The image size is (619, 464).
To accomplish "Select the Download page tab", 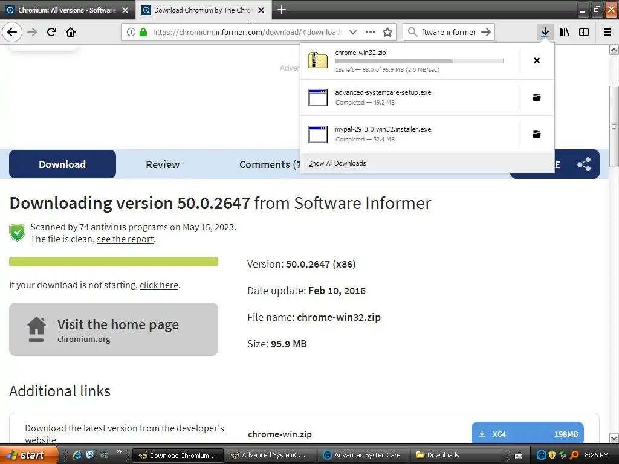I will click(x=62, y=164).
